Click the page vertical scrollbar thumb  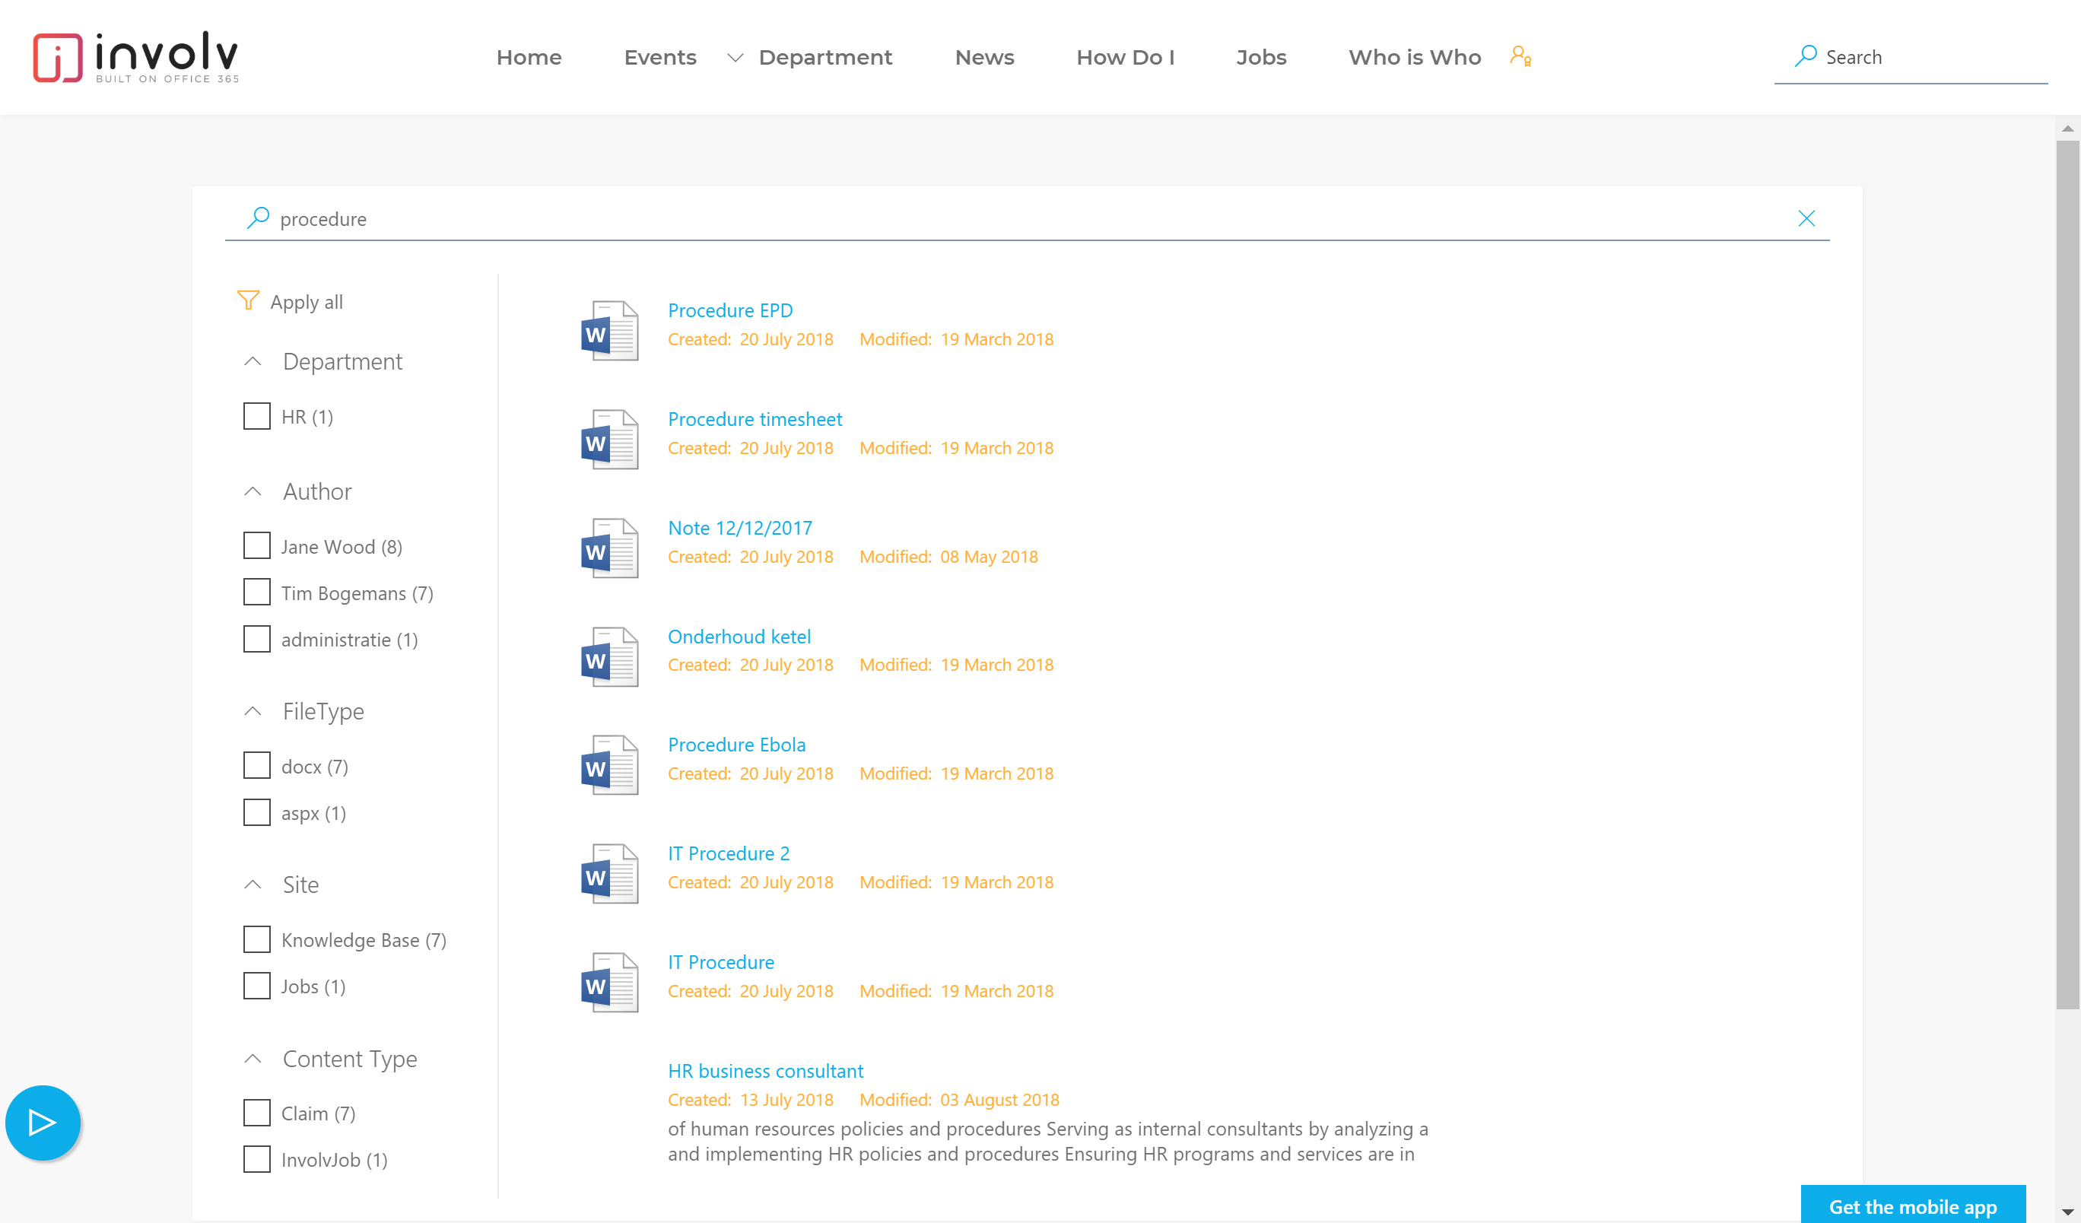(2068, 575)
